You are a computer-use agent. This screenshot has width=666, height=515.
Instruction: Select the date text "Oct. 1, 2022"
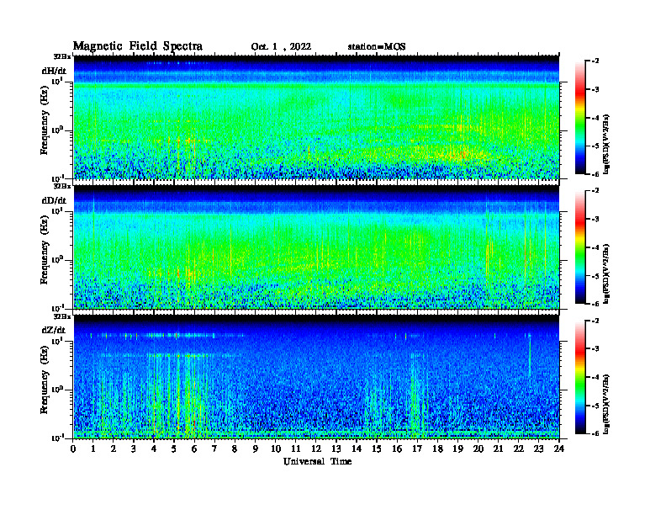281,47
